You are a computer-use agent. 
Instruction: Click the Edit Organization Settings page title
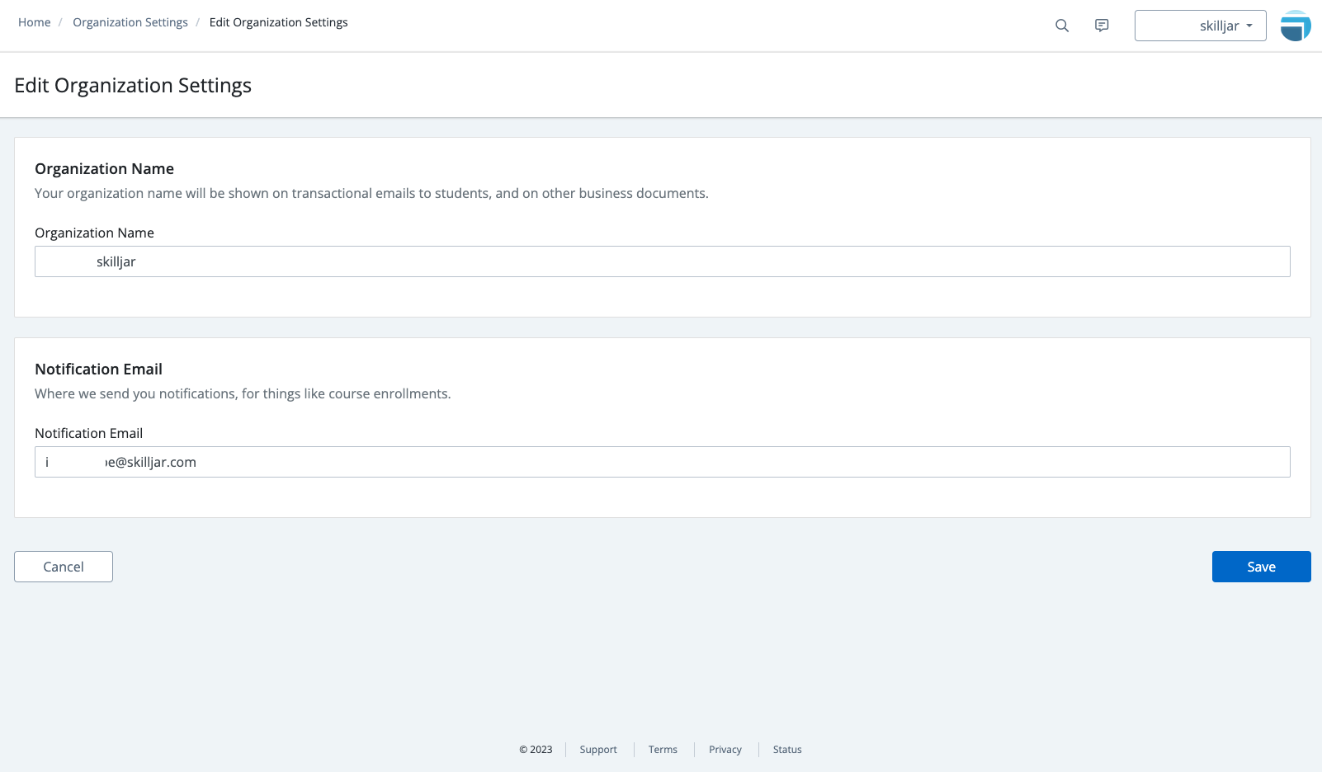tap(133, 86)
